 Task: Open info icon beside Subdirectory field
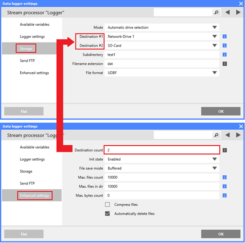(x=225, y=55)
